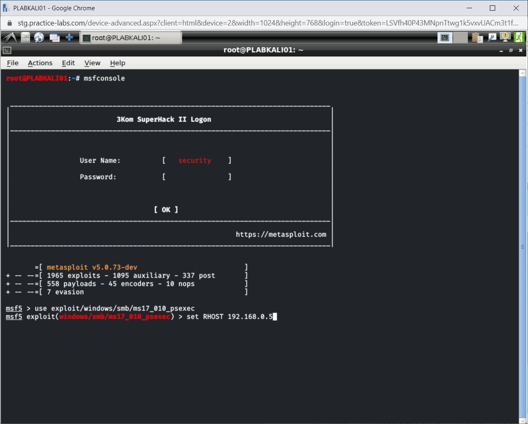The image size is (528, 424).
Task: Click the blue plus icon in toolbar
Action: click(x=69, y=37)
